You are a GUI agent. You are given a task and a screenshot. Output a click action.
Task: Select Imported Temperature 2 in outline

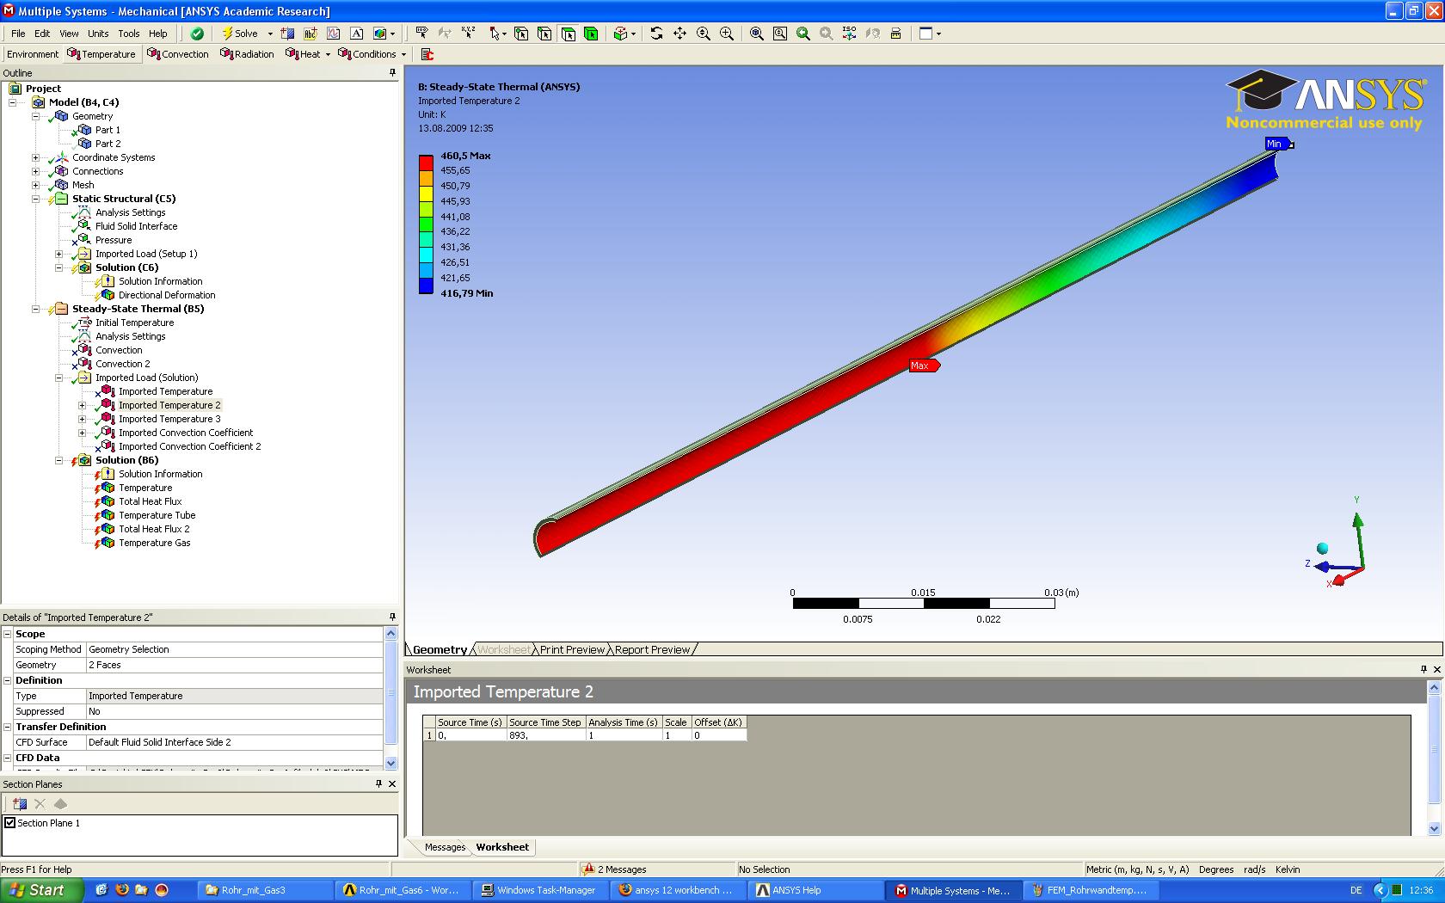point(169,405)
